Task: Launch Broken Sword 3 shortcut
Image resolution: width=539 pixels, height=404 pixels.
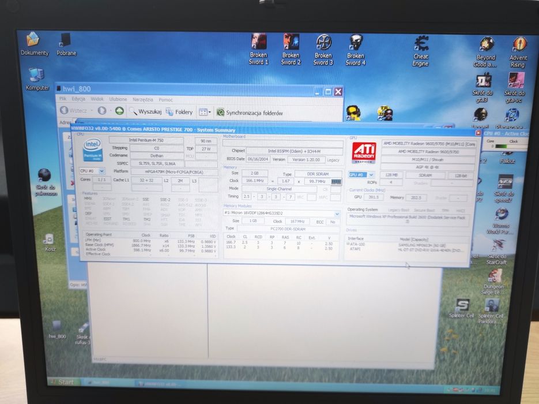Action: click(x=323, y=49)
